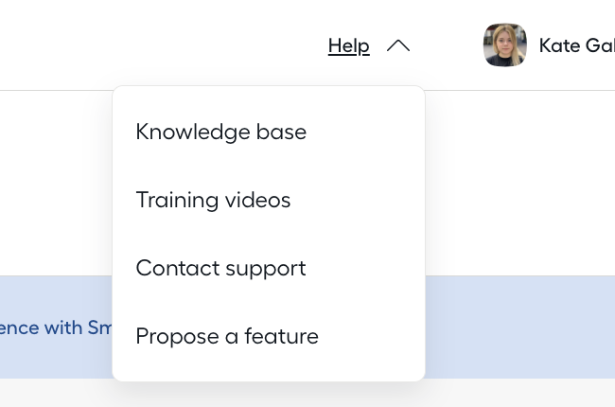Open the account menu via user thumbnail

pos(505,44)
